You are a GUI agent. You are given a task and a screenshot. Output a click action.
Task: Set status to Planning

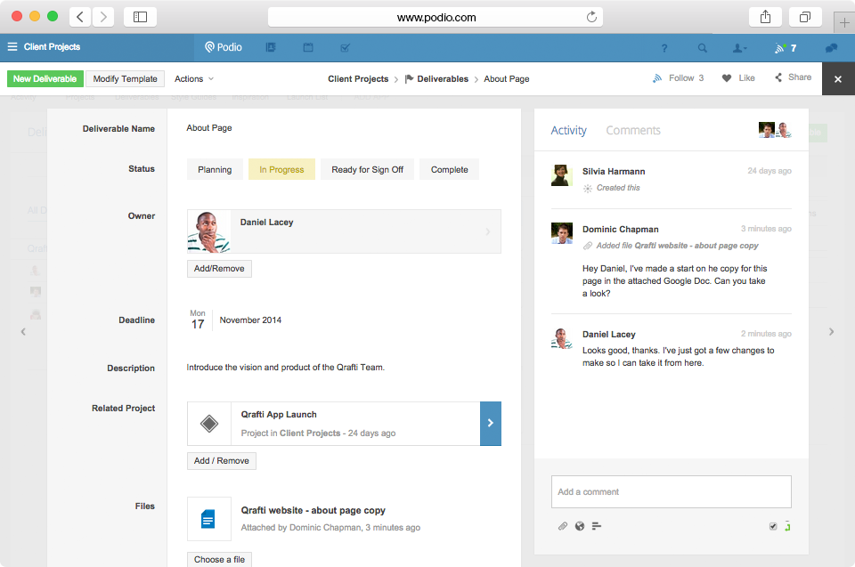215,169
